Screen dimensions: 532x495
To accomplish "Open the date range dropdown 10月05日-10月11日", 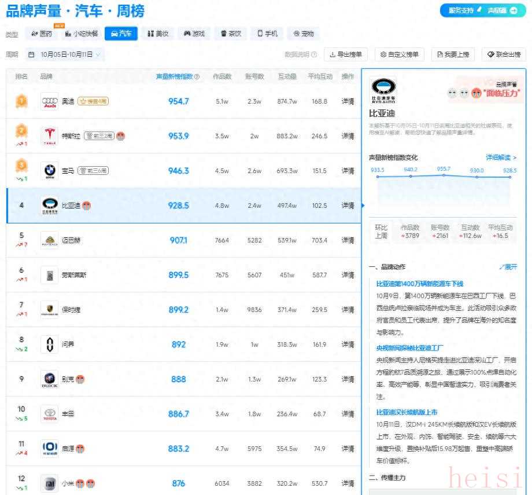I will pyautogui.click(x=65, y=54).
